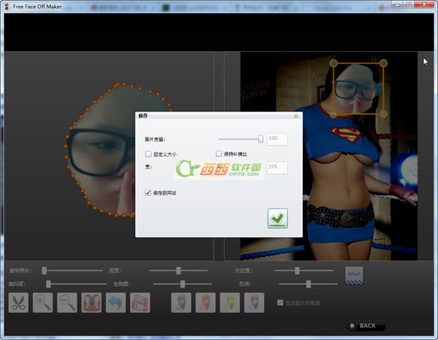Click the blue undo arrow icon

115,303
